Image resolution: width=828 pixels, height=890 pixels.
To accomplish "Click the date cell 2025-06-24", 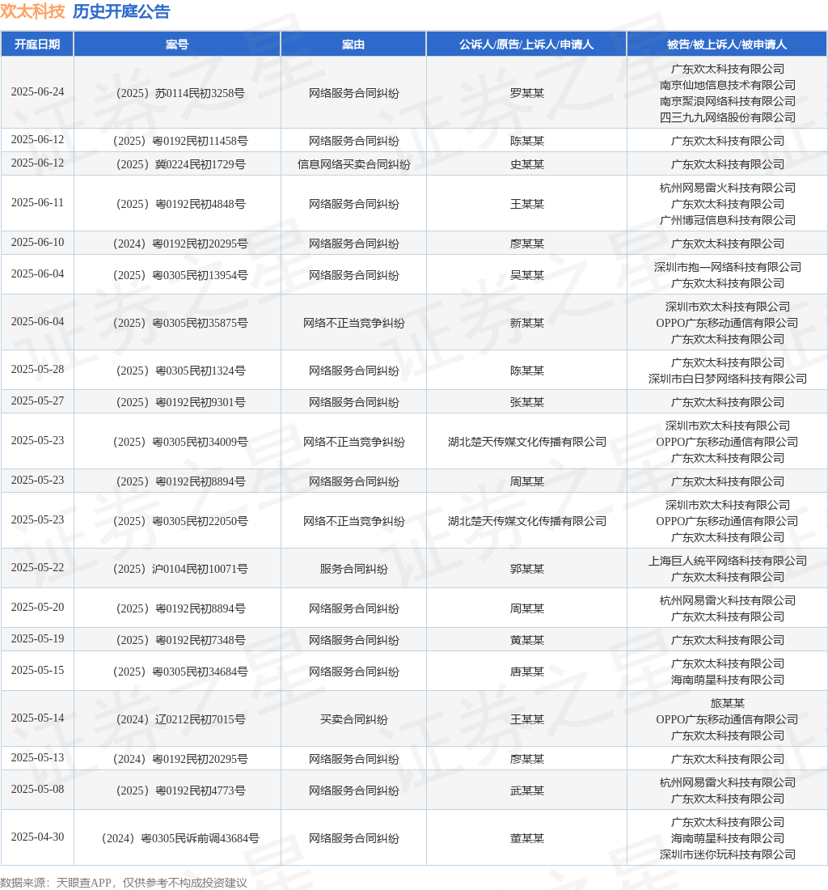I will coord(37,92).
